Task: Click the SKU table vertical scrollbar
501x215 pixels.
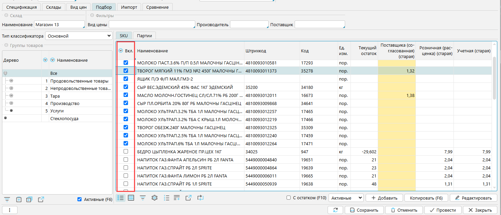Action: coord(494,78)
